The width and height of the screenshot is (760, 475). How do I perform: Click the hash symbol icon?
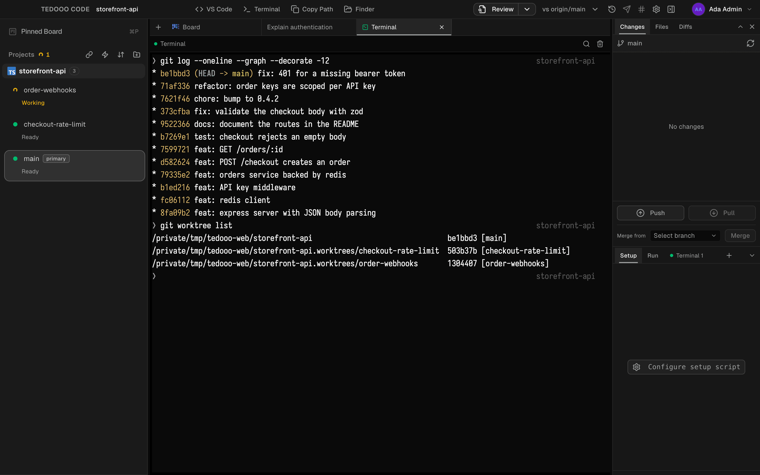(641, 9)
